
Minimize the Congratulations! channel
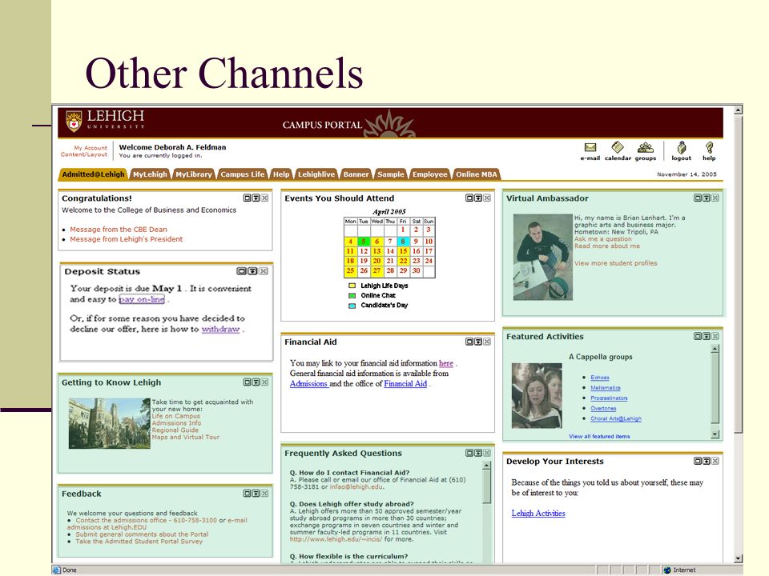[256, 198]
